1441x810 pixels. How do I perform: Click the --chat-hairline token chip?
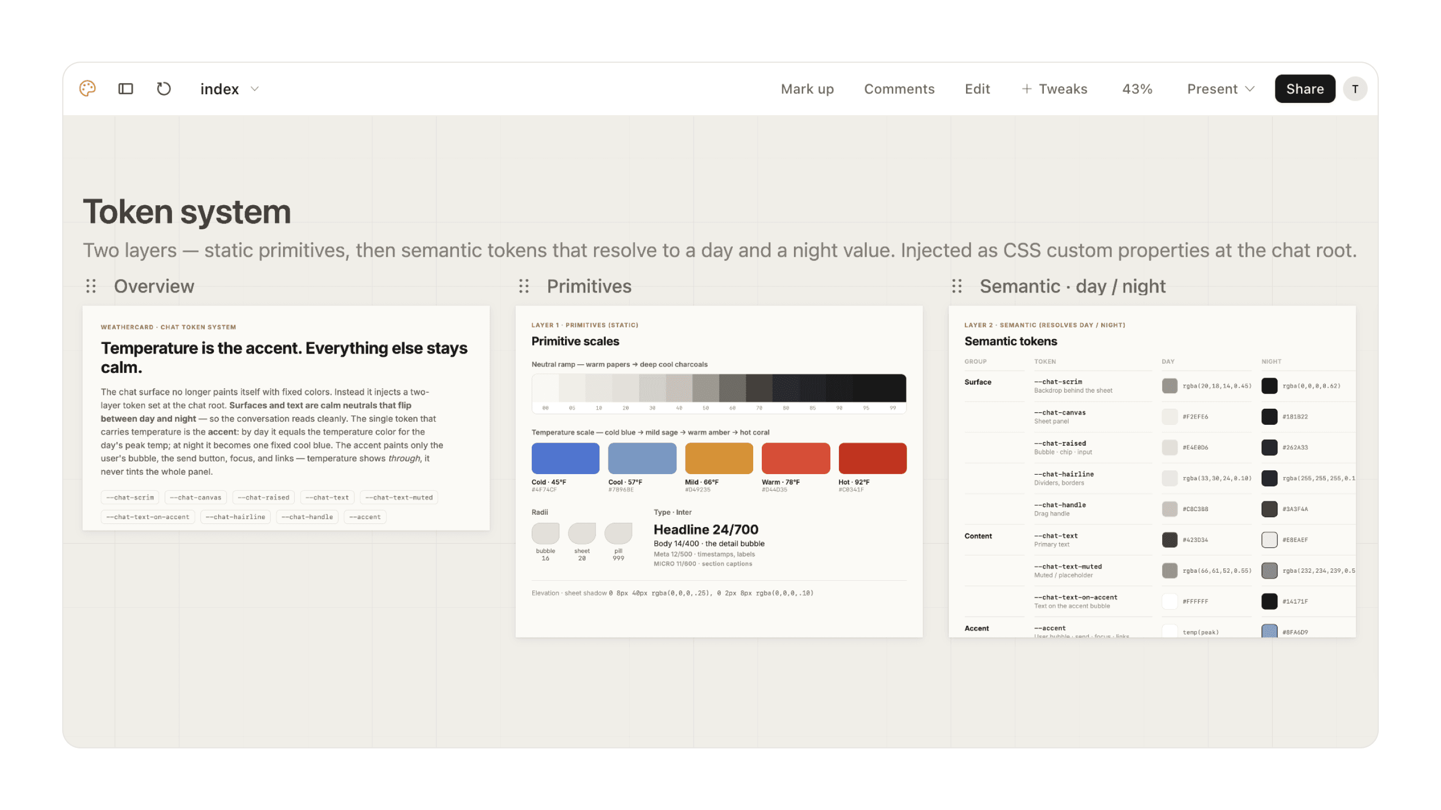(235, 516)
